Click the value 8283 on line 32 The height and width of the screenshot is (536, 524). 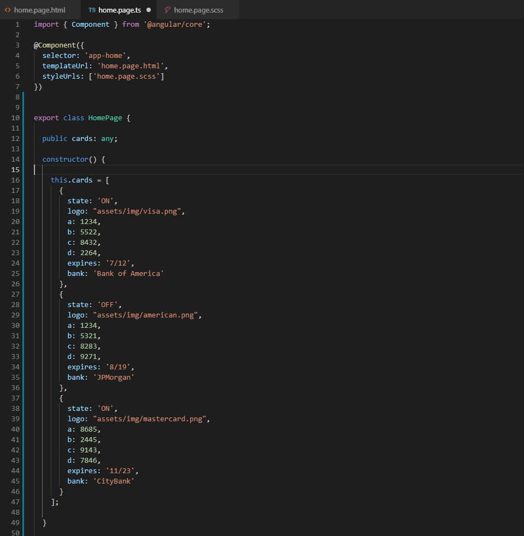[x=89, y=346]
